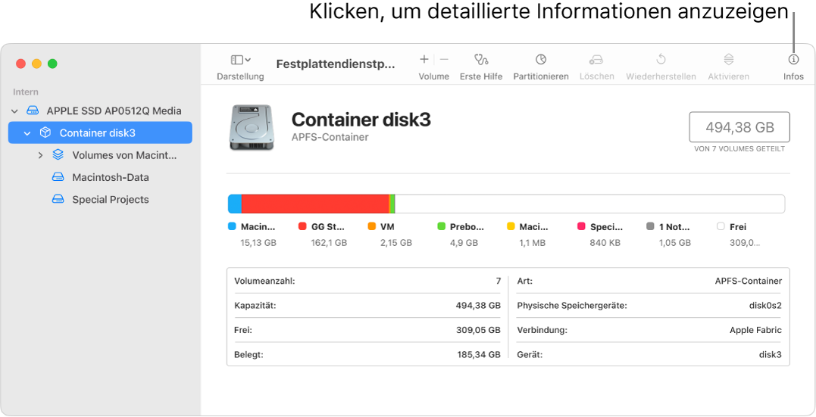Show detailed info with Infos button

[793, 59]
